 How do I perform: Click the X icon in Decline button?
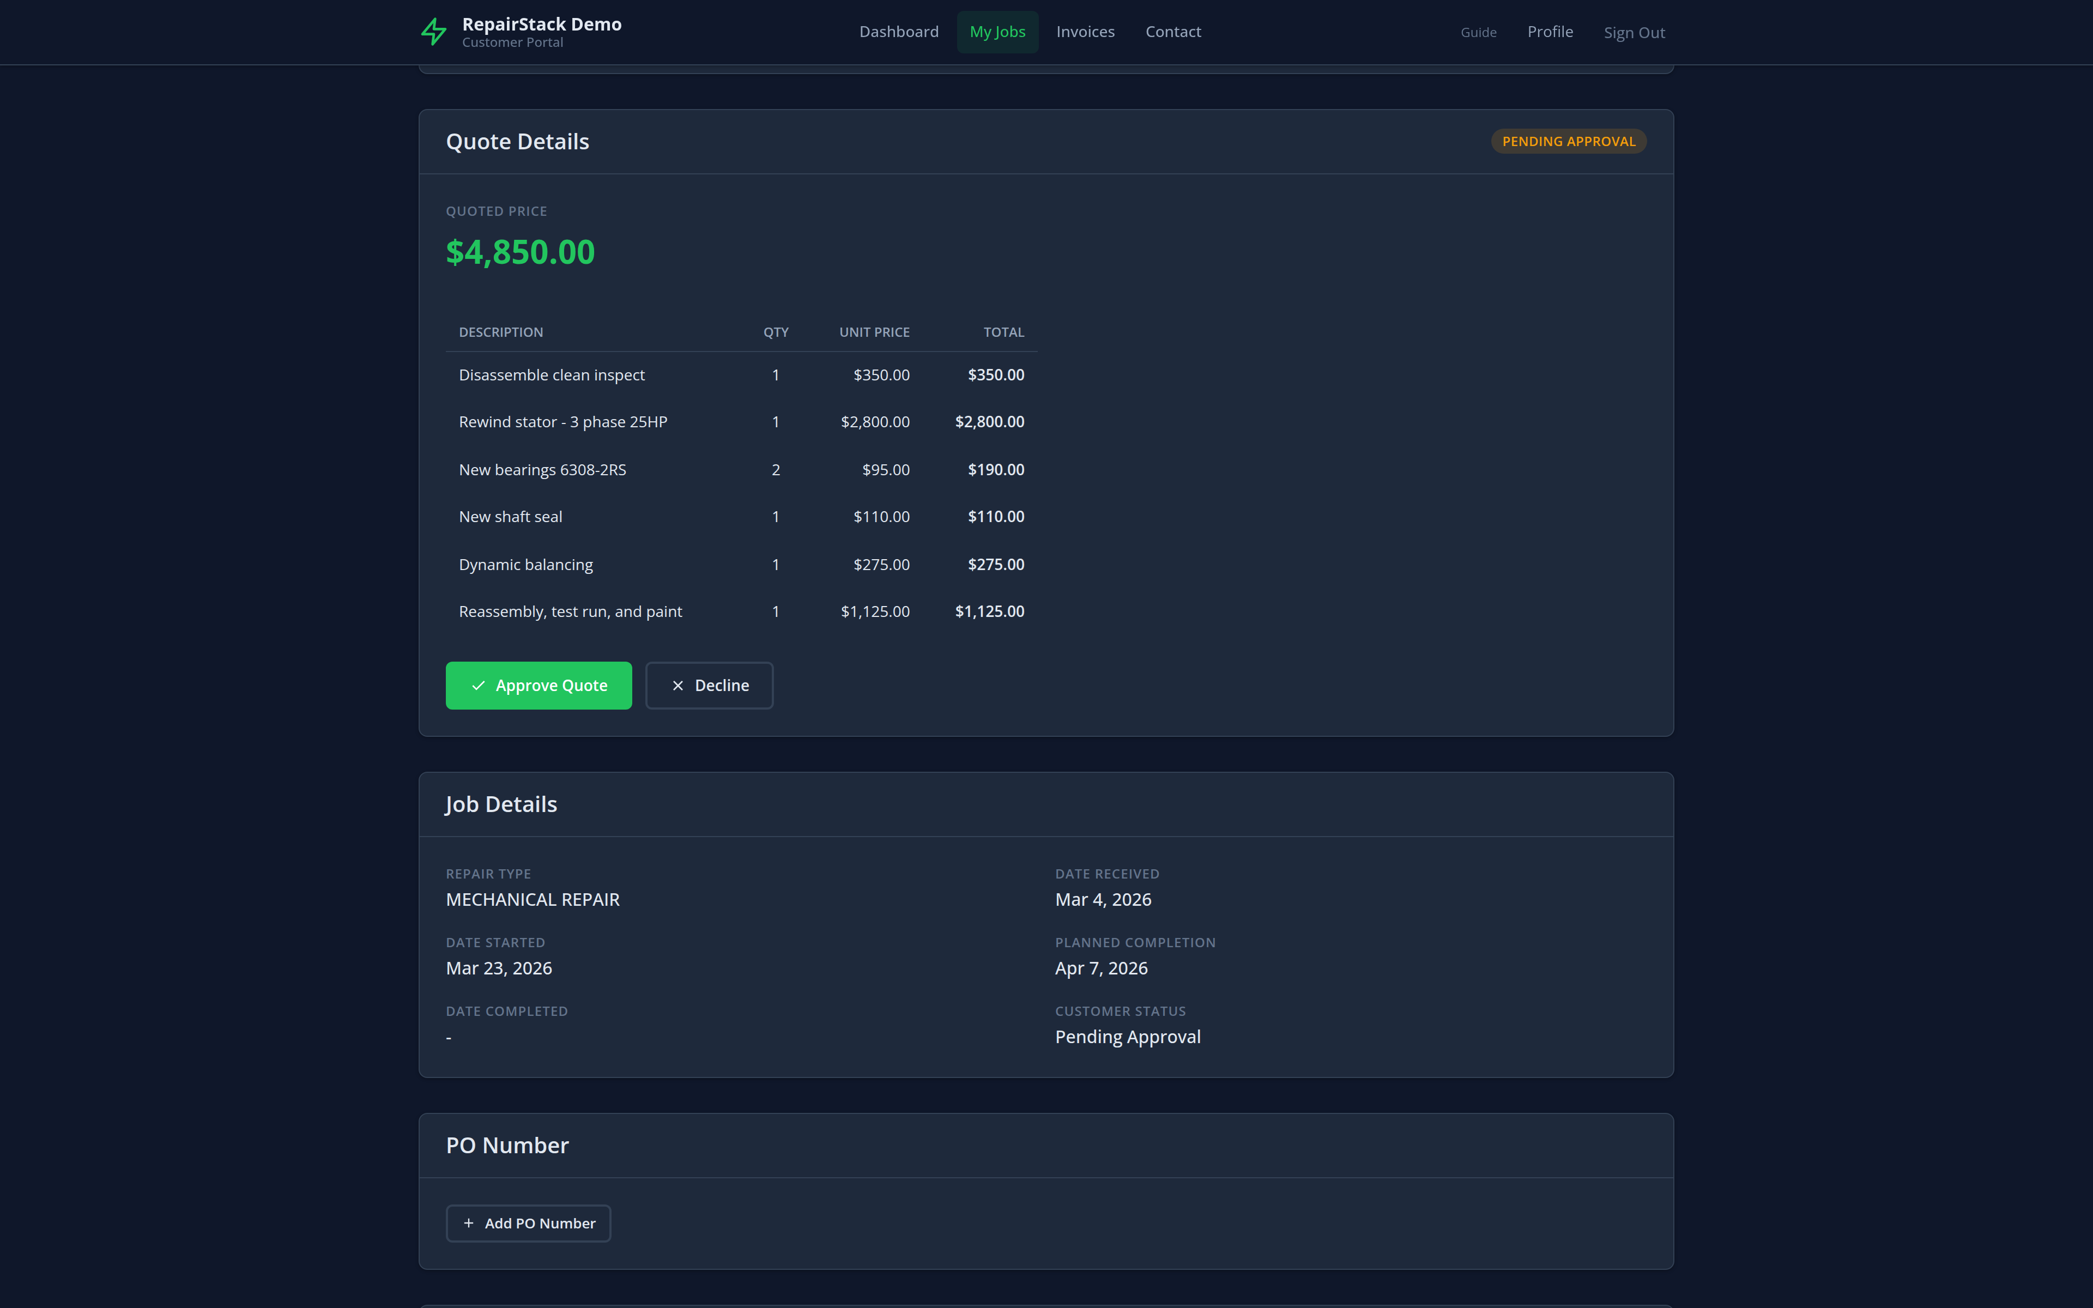click(x=678, y=685)
